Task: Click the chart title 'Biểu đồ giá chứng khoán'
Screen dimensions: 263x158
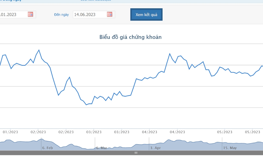Action: (x=130, y=37)
